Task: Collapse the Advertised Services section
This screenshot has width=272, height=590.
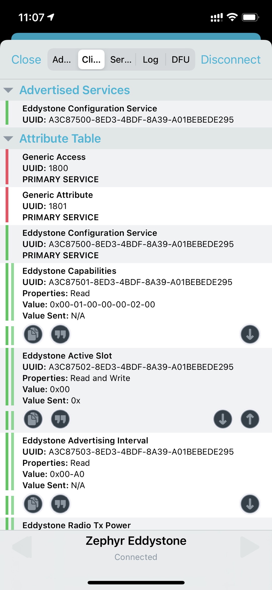Action: pos(8,90)
